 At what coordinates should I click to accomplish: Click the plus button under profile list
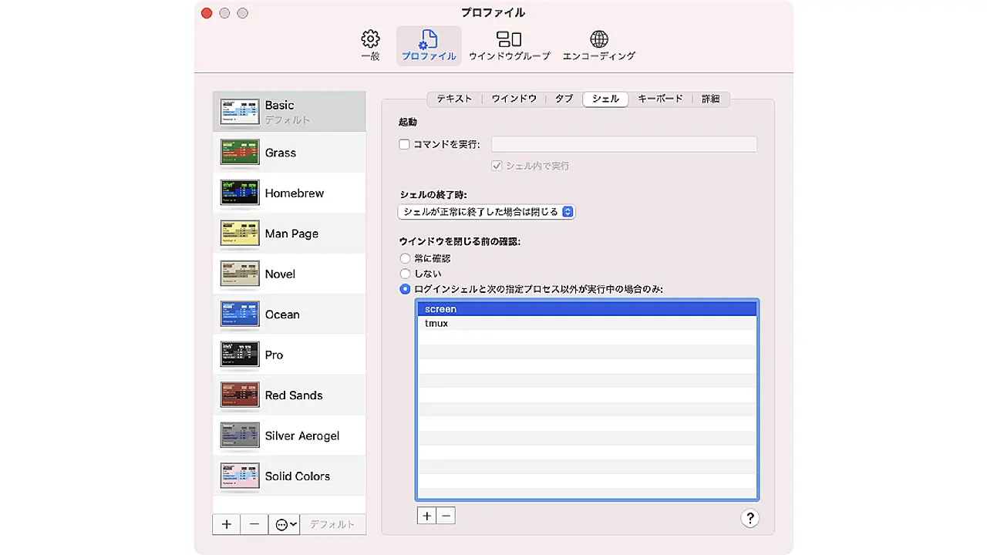click(226, 524)
